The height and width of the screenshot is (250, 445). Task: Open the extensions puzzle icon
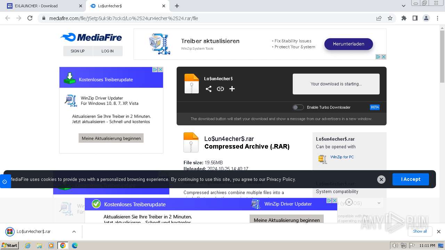404,18
